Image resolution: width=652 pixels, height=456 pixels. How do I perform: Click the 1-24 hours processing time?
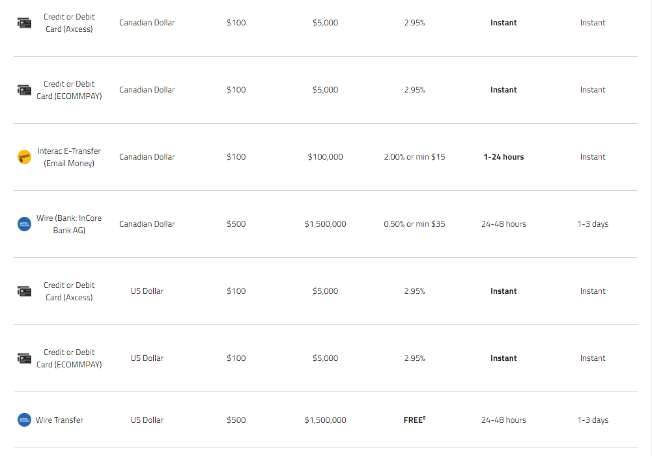(x=503, y=157)
